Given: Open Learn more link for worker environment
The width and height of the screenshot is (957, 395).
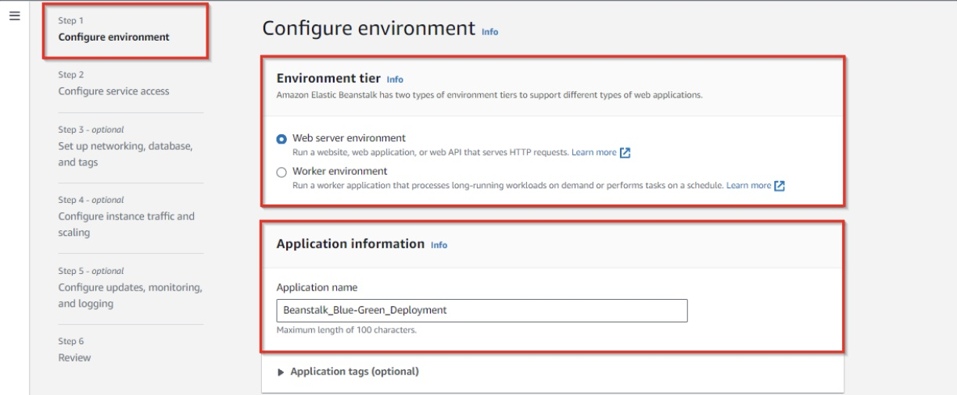Looking at the screenshot, I should tap(748, 186).
